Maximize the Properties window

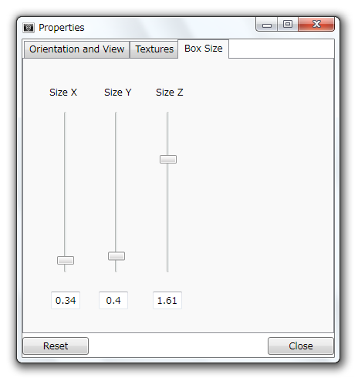[288, 25]
